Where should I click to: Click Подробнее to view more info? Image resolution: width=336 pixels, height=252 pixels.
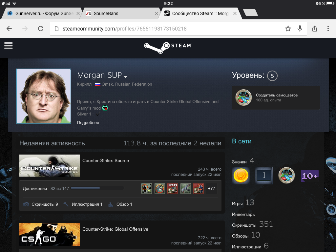88,123
